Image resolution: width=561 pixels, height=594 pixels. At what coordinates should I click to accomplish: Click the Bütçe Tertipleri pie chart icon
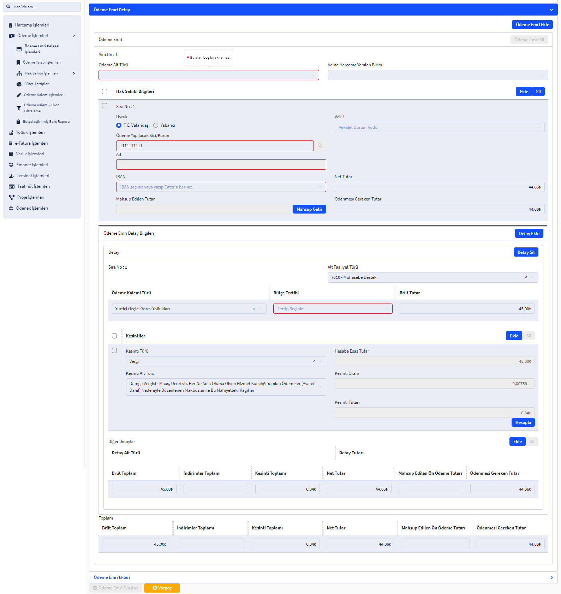tap(19, 84)
